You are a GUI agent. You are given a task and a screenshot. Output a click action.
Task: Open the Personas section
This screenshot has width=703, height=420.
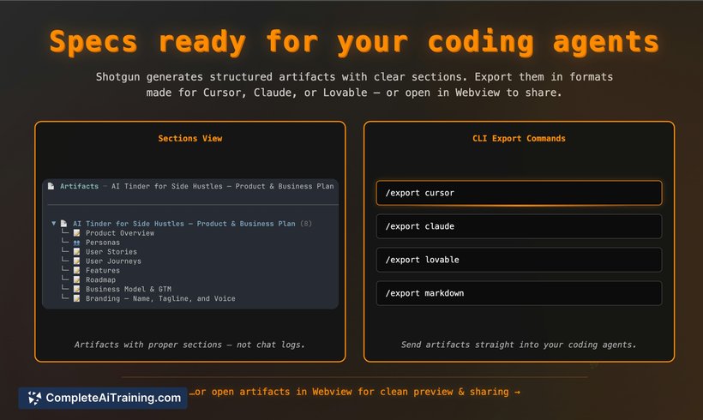pyautogui.click(x=103, y=243)
